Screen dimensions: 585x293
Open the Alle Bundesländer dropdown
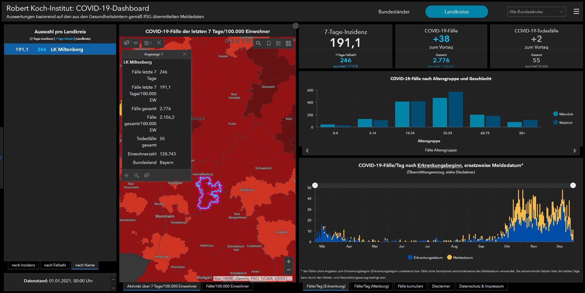(x=536, y=12)
